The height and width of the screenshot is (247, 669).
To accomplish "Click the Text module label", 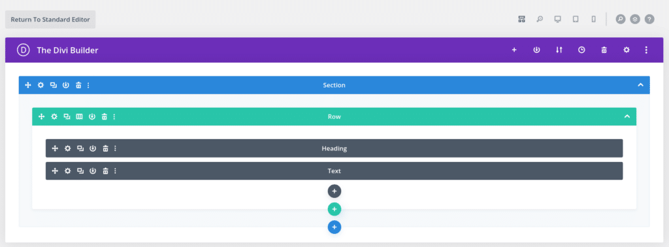I will tap(334, 171).
